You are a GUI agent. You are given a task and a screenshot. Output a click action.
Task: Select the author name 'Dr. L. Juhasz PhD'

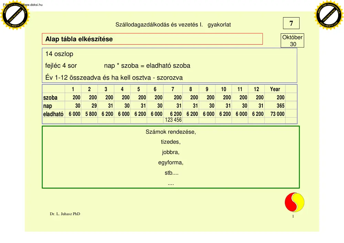(x=65, y=214)
